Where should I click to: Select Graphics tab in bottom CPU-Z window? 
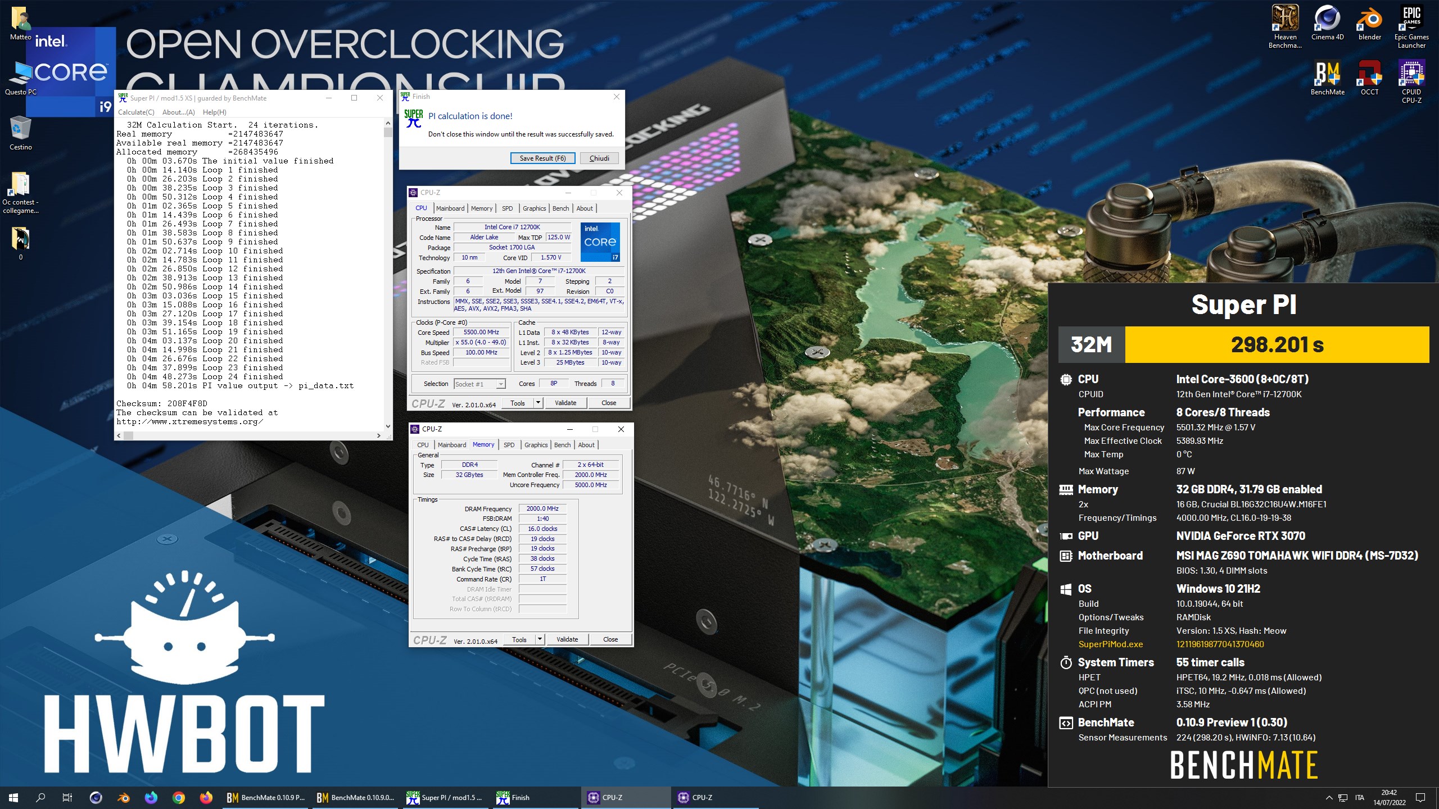pyautogui.click(x=536, y=445)
